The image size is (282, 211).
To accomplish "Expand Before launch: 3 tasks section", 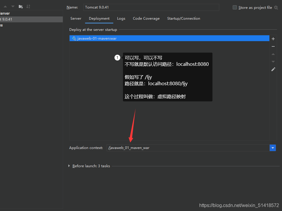I will click(69, 166).
